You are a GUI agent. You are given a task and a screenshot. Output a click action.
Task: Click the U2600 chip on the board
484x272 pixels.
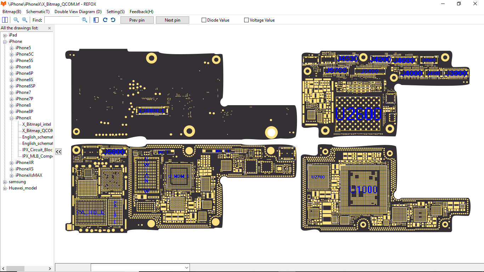pyautogui.click(x=358, y=114)
